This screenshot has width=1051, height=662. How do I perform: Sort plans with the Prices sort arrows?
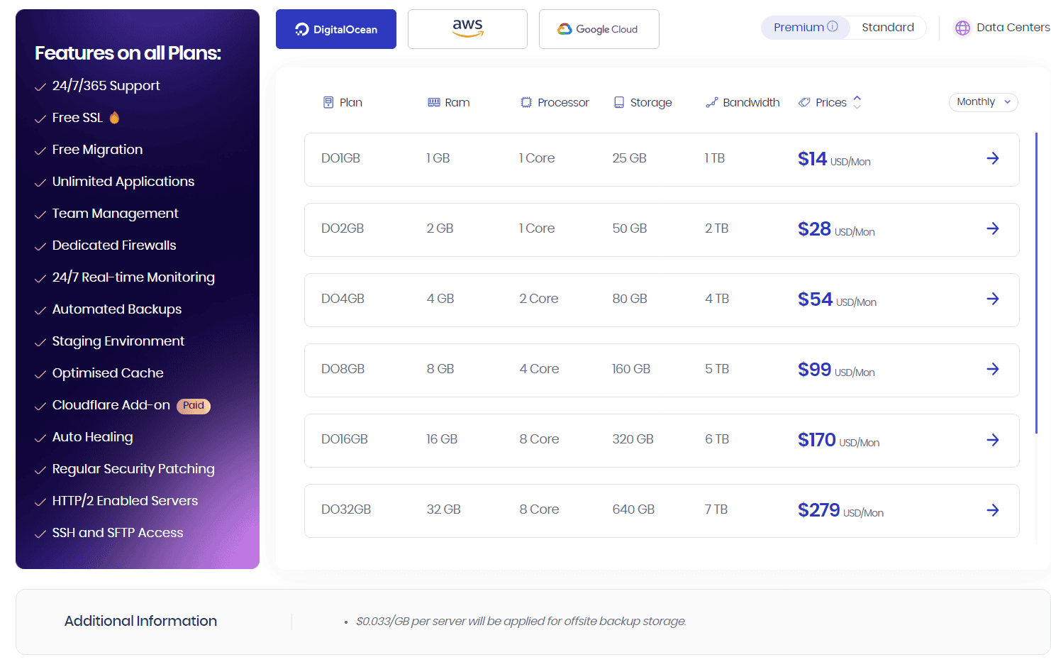857,102
